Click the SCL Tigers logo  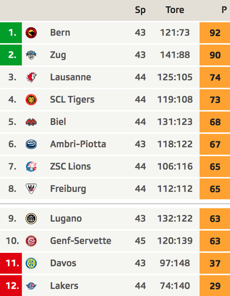point(31,99)
